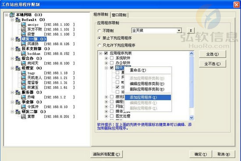Select the 经理室 group icon
The image size is (241, 161).
click(18, 68)
